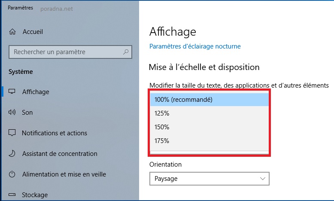Expand Orientation using the chevron arrow

[263, 178]
